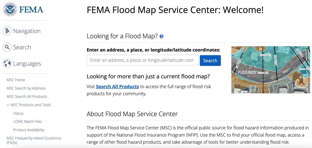Follow the Search All Products hyperlink
Image resolution: width=312 pixels, height=148 pixels.
click(117, 86)
